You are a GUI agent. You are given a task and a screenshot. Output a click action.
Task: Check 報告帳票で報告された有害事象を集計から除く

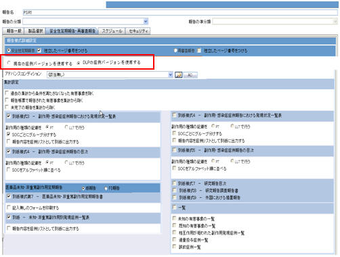(x=7, y=100)
